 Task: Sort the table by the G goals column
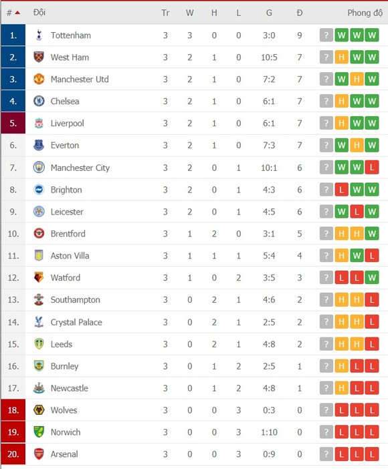pyautogui.click(x=269, y=13)
